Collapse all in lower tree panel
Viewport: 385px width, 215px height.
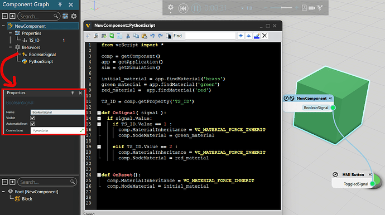pyautogui.click(x=4, y=182)
